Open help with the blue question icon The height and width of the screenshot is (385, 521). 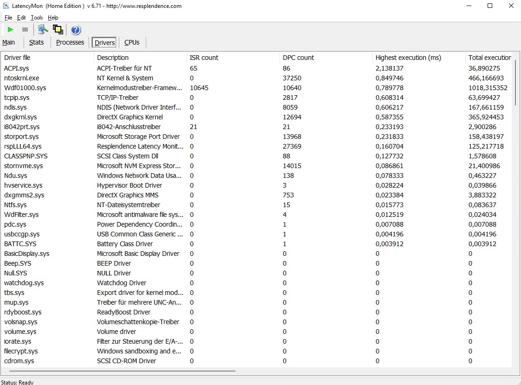click(x=76, y=30)
